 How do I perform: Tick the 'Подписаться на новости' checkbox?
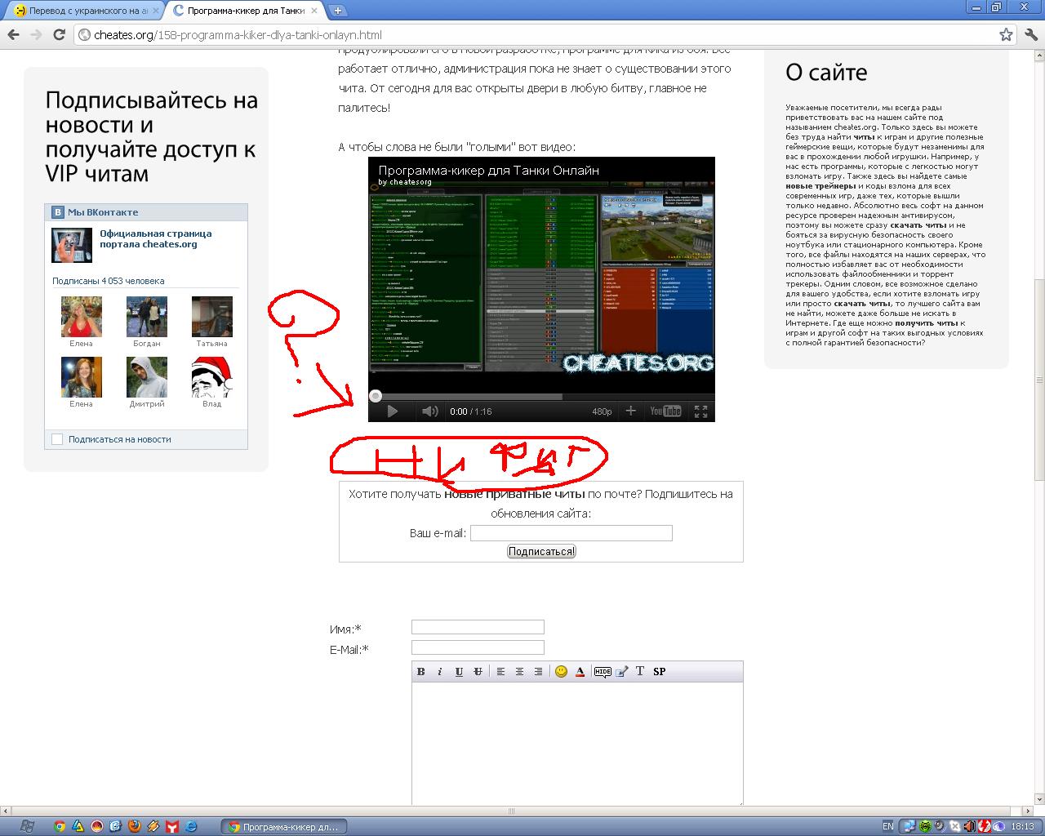57,439
